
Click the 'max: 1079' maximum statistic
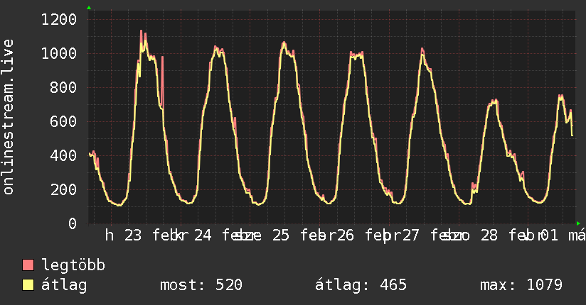click(x=521, y=285)
